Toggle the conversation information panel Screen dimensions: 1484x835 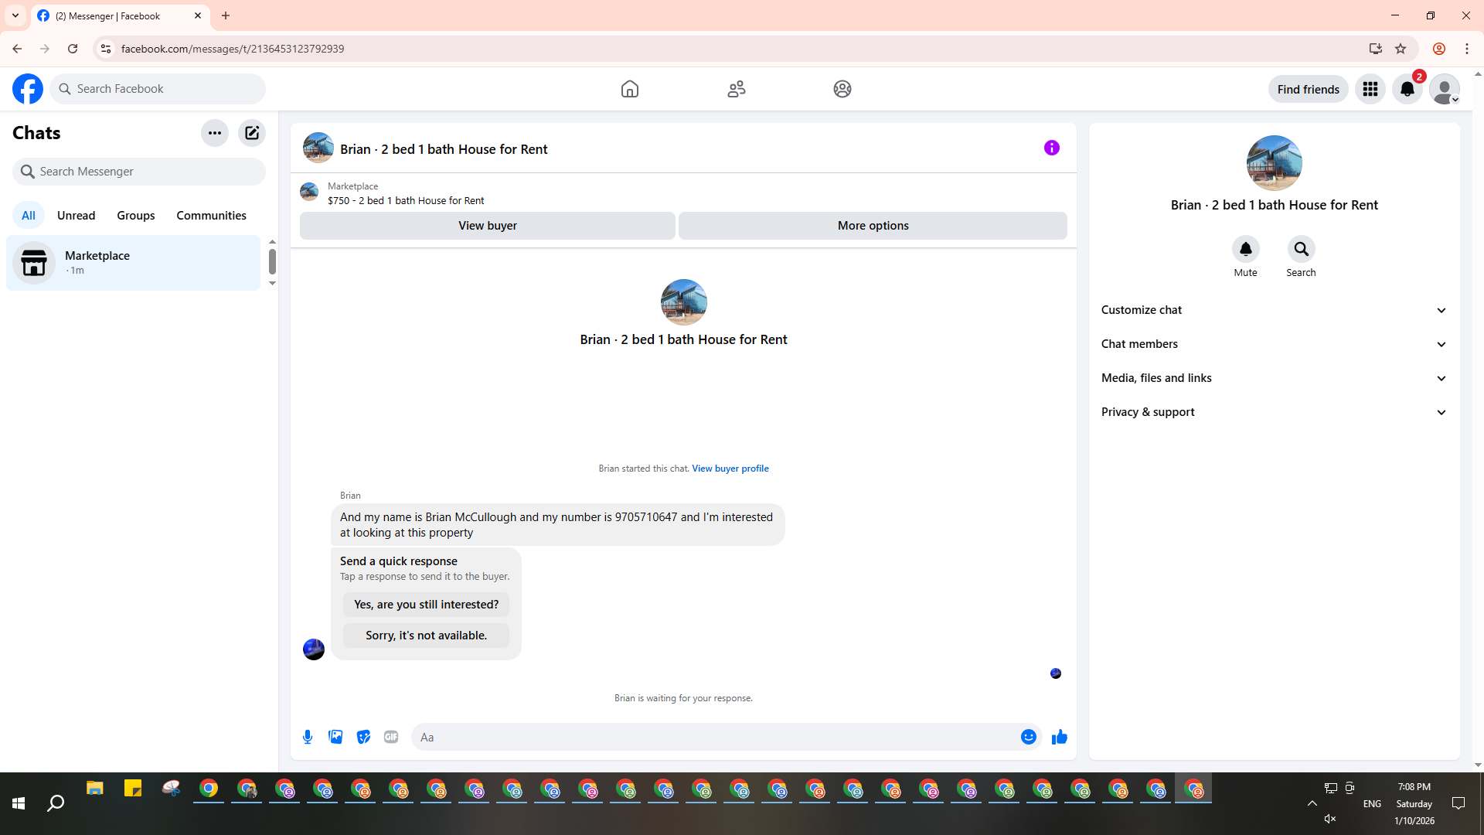pos(1051,148)
